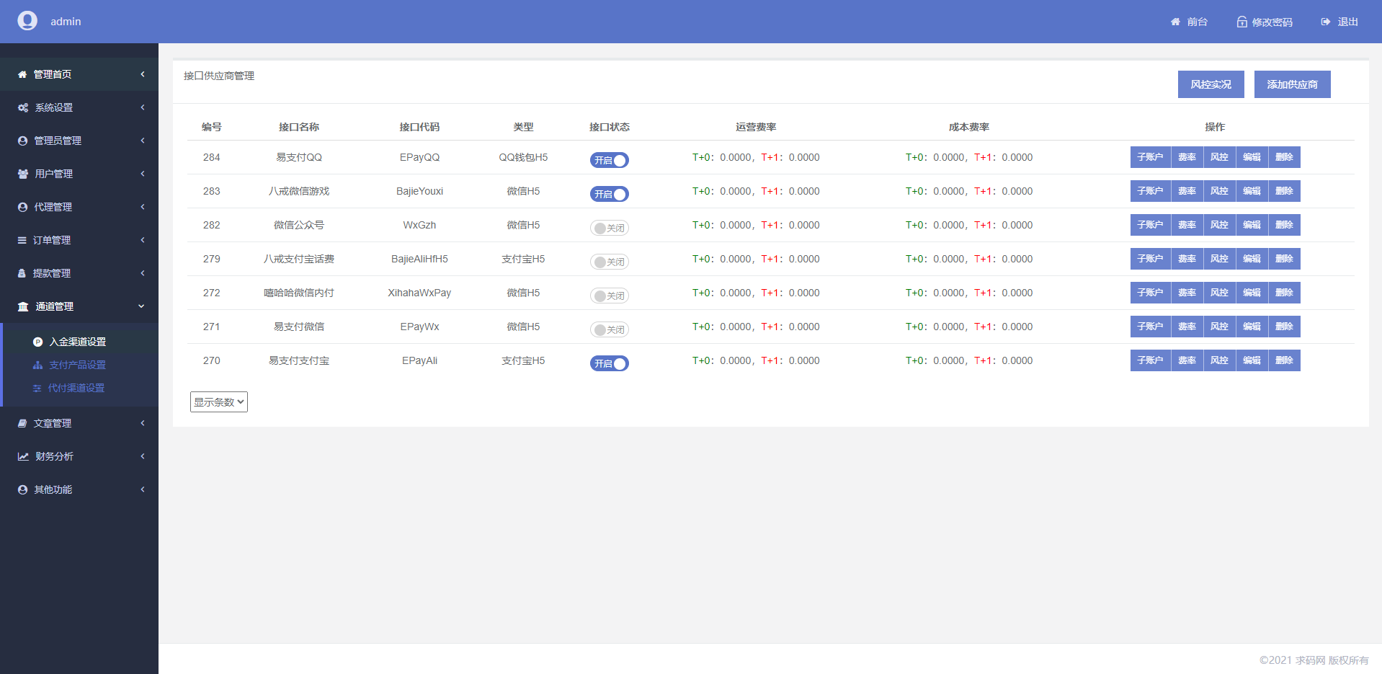This screenshot has width=1382, height=674.
Task: Click 删除 for 易支付支付宝 row
Action: point(1284,360)
